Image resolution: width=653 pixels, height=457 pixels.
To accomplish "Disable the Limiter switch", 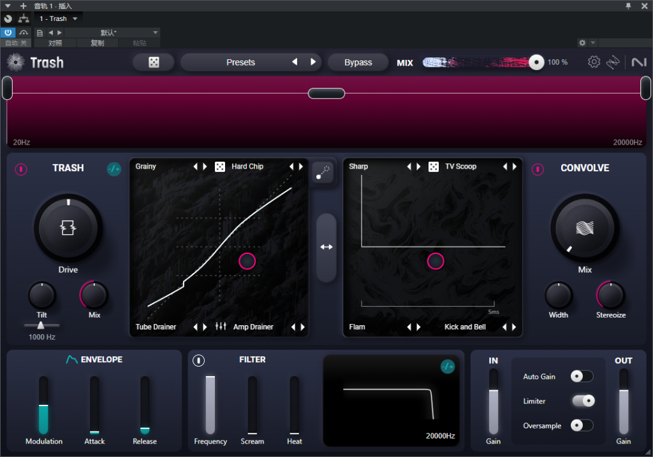I will [x=583, y=401].
